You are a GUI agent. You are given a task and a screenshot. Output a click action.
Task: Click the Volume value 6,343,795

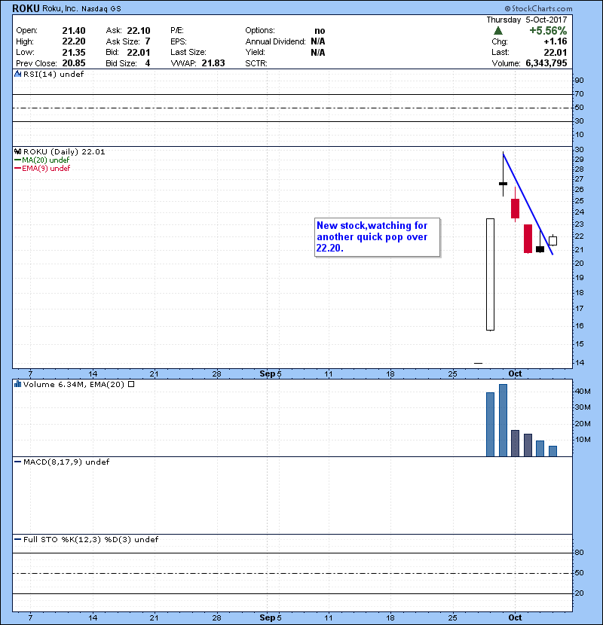(x=546, y=63)
